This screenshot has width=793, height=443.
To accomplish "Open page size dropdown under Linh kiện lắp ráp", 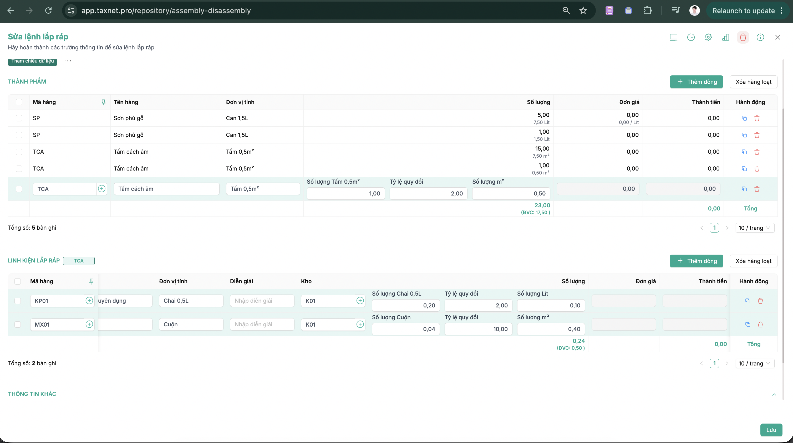I will pos(755,363).
